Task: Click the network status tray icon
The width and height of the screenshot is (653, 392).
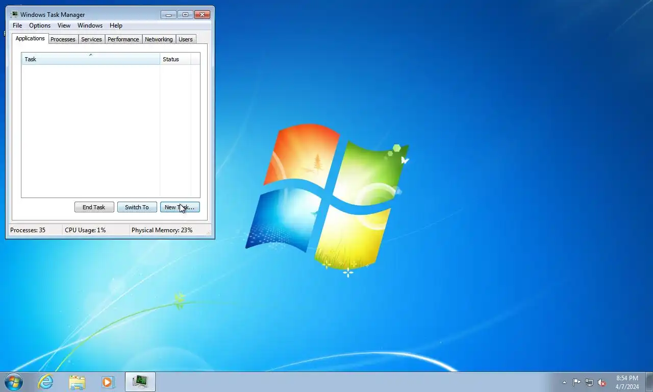Action: (589, 382)
